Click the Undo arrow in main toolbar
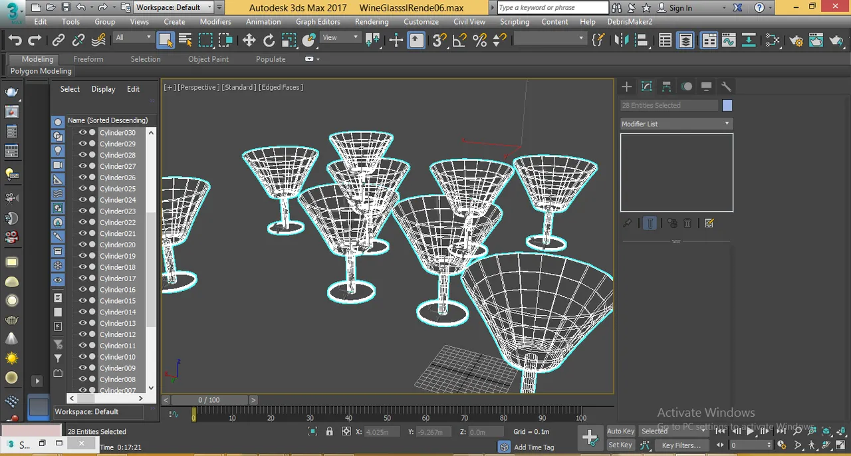Viewport: 851px width, 456px height. (15, 41)
